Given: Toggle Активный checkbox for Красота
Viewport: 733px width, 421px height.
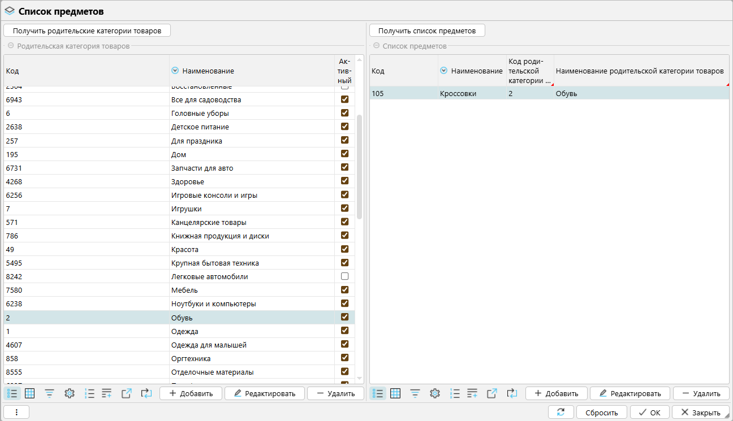Looking at the screenshot, I should [x=344, y=249].
